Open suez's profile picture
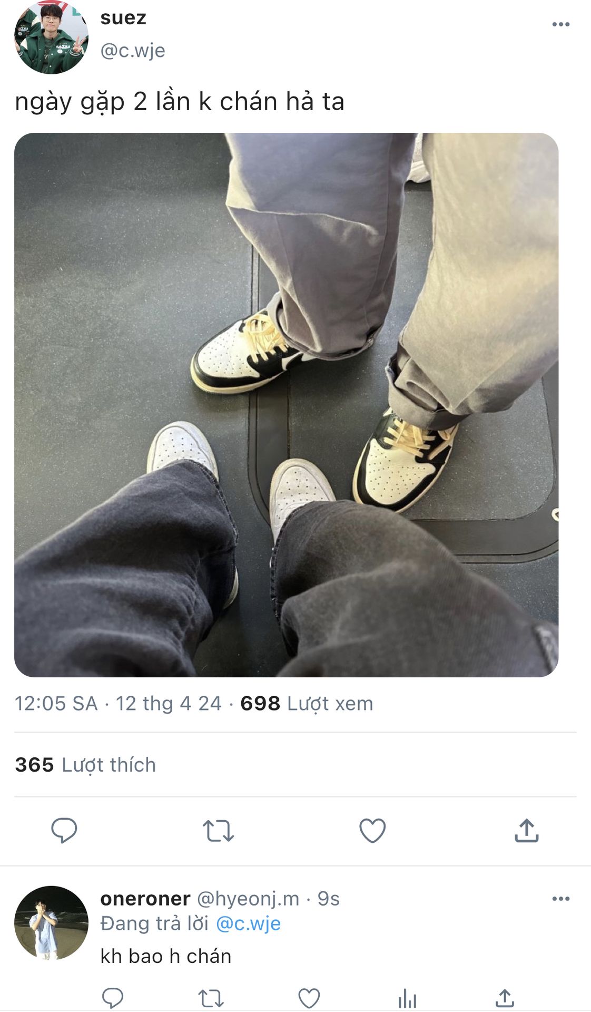Screen dimensions: 591x1012 coord(51,37)
